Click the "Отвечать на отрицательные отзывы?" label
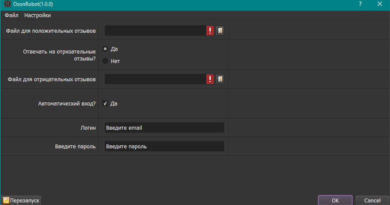 click(59, 55)
